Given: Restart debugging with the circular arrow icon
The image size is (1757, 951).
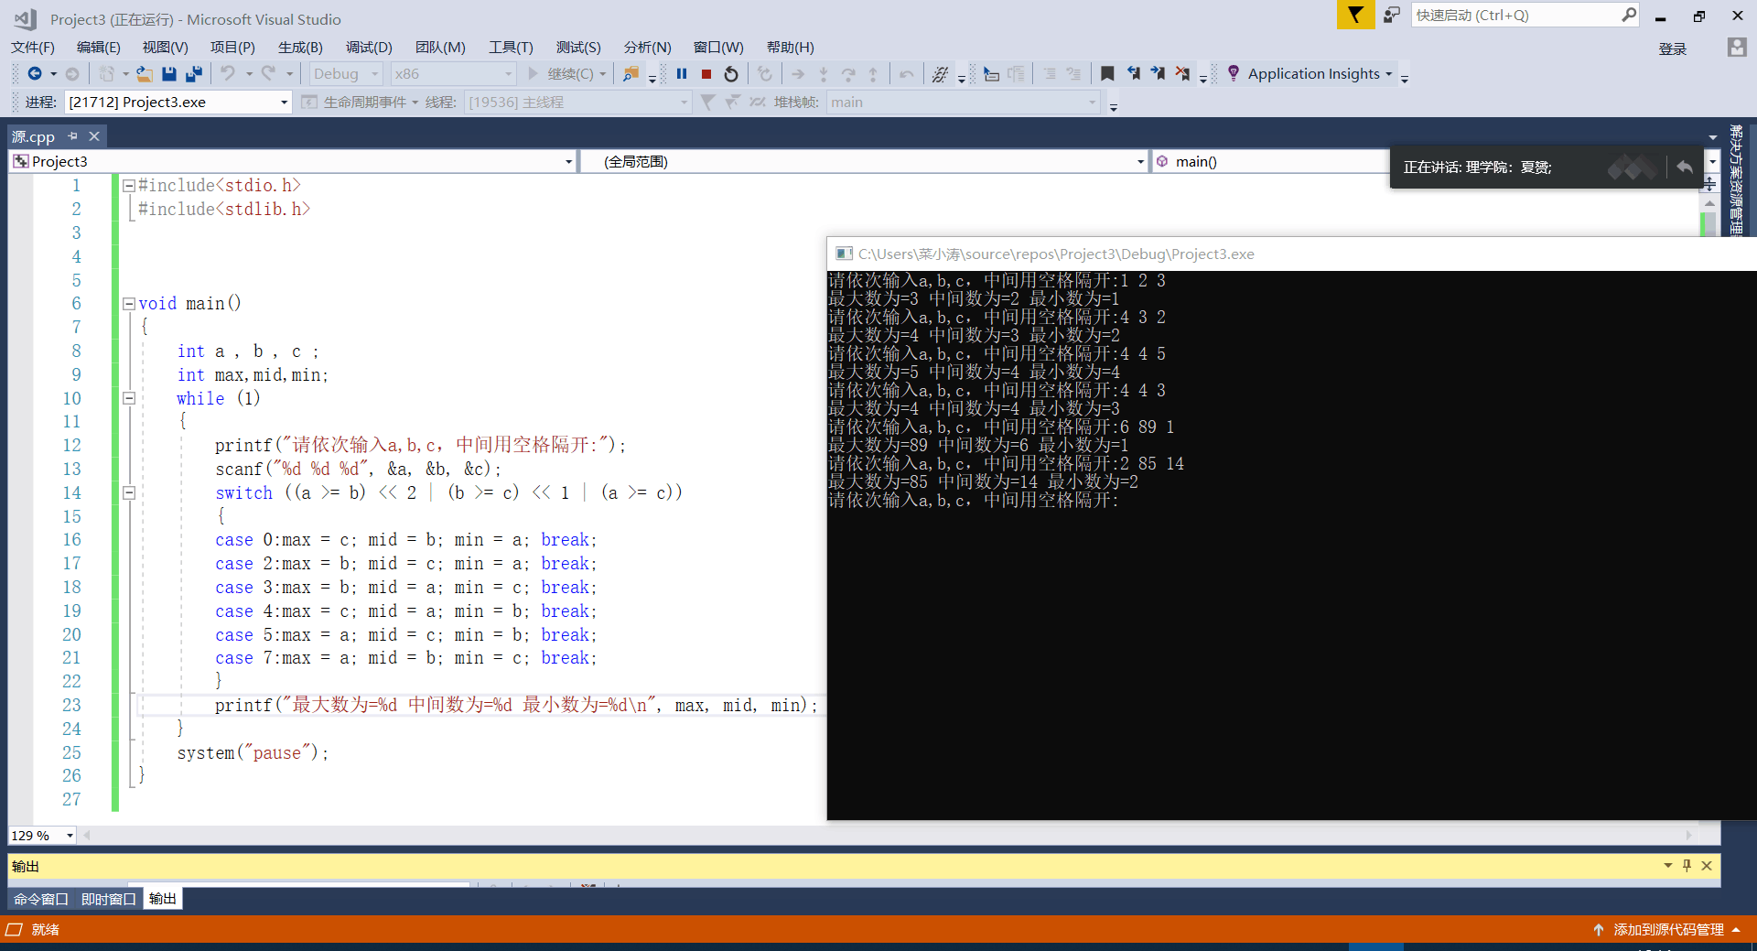Looking at the screenshot, I should point(731,74).
